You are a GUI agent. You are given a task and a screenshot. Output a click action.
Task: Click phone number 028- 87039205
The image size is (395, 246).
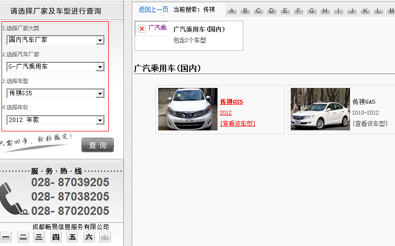[70, 182]
